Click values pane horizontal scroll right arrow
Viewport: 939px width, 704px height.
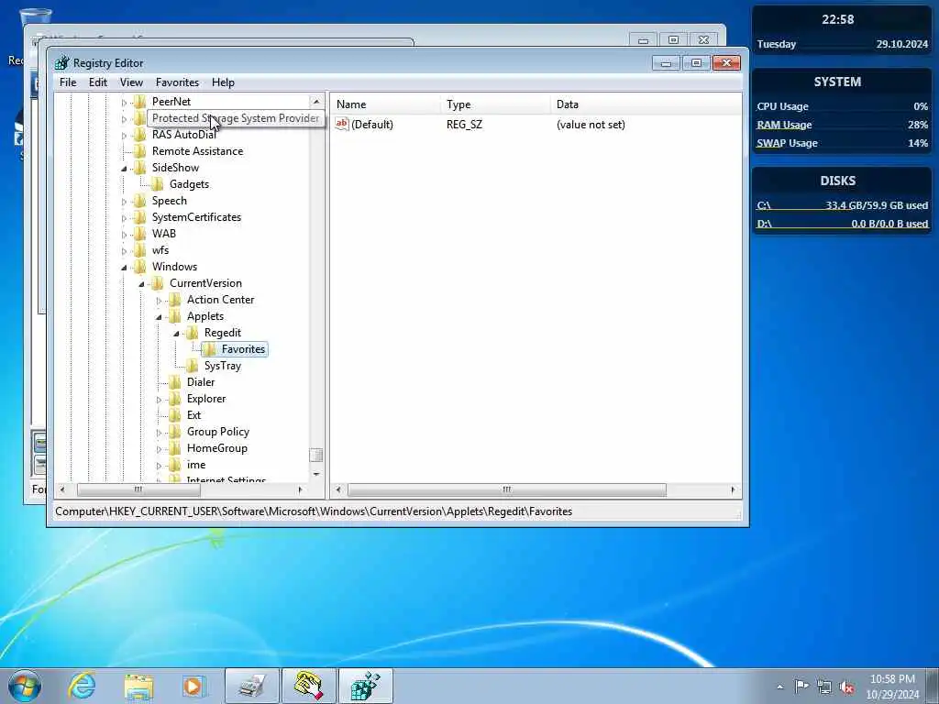(x=733, y=489)
